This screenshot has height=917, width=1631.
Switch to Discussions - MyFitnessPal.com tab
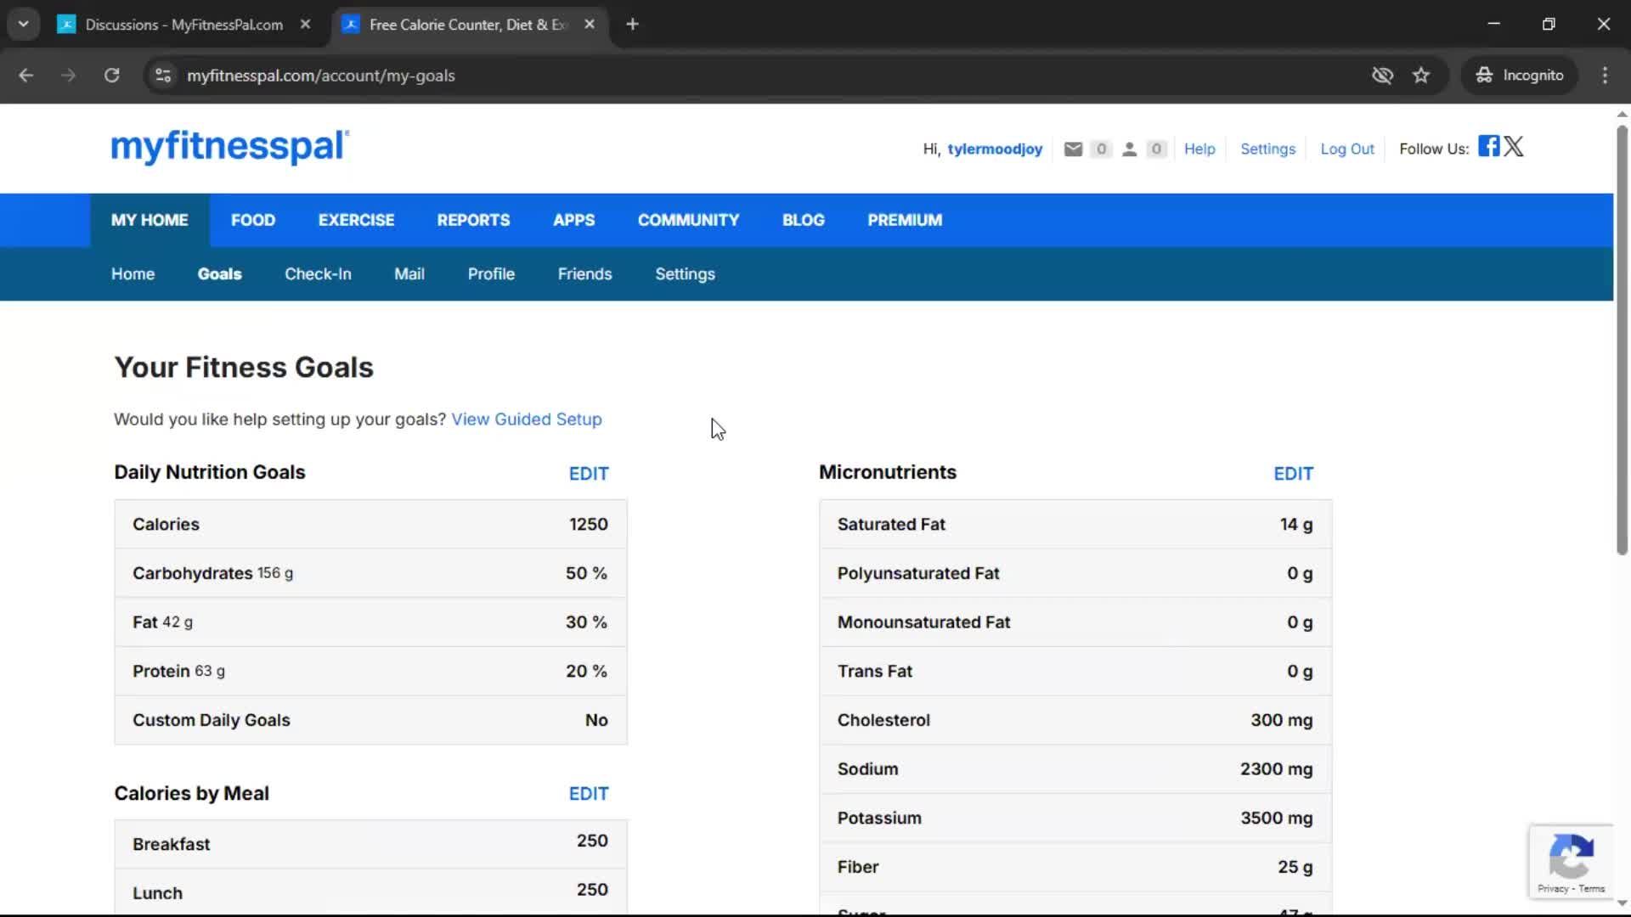(x=184, y=25)
